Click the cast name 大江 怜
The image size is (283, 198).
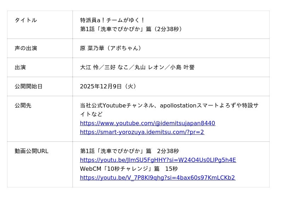tap(89, 67)
